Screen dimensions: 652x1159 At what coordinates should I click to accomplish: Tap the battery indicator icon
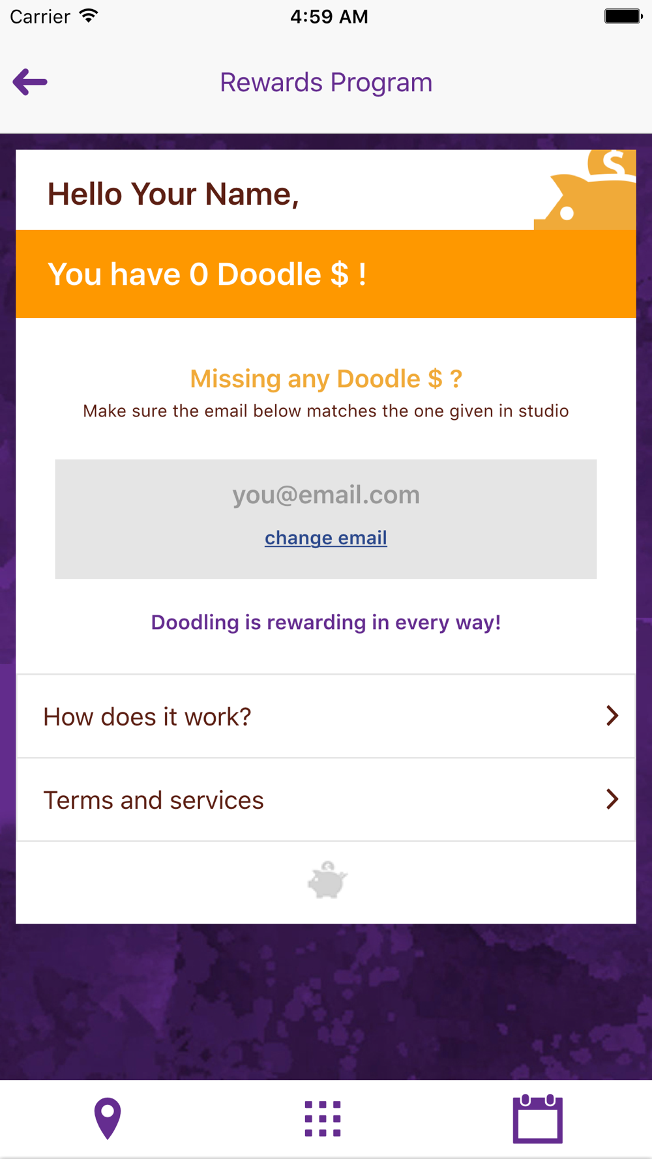[623, 16]
